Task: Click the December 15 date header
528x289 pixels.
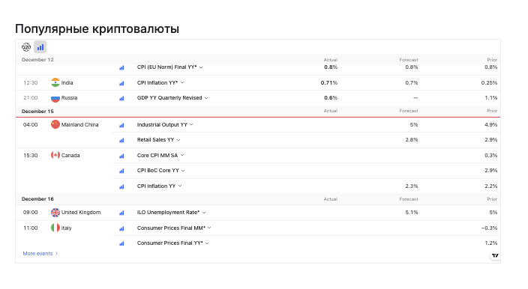Action: (x=37, y=112)
